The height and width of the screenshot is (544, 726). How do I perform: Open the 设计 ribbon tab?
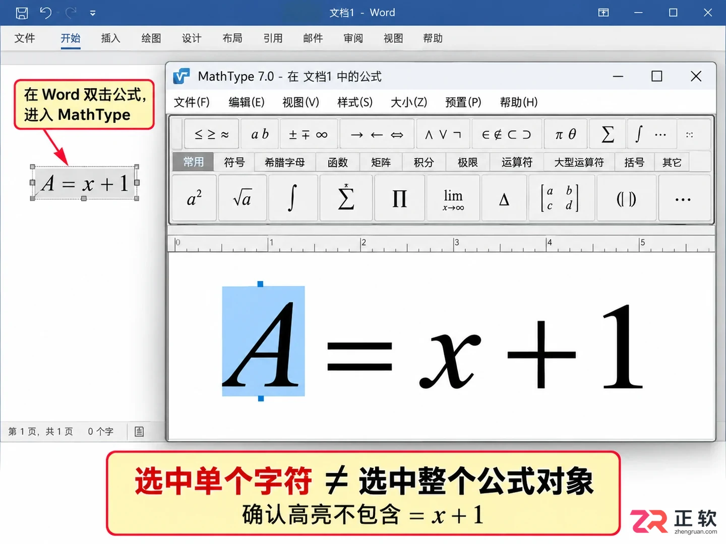tap(192, 38)
